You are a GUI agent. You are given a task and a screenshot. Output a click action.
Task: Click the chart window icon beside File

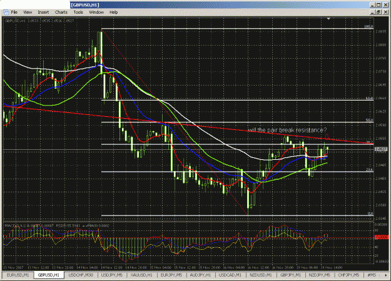[x=6, y=12]
